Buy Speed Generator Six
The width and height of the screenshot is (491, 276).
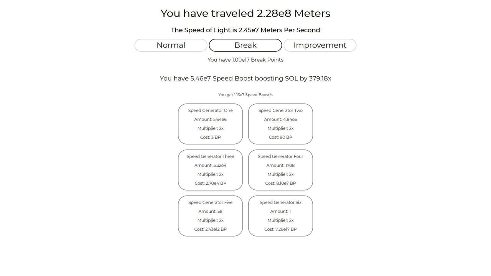280,216
